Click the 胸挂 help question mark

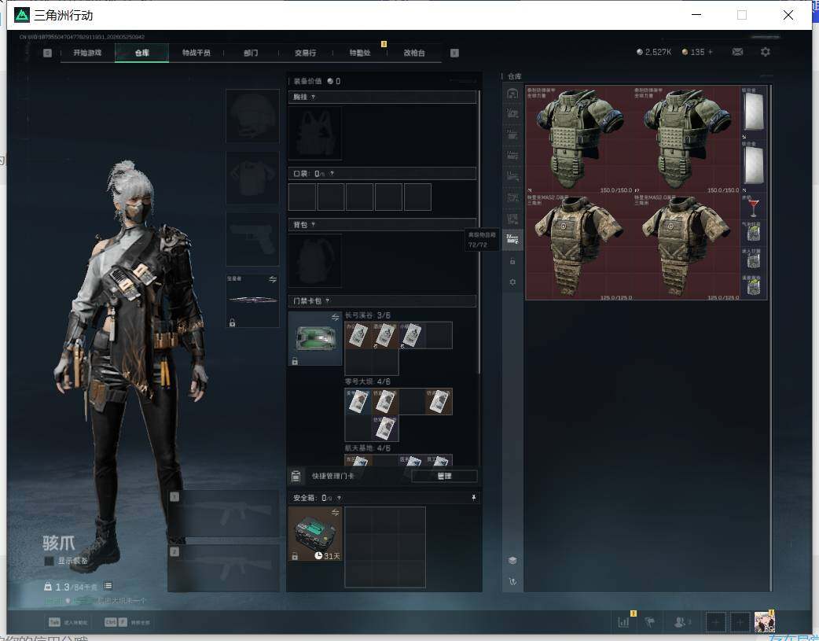point(313,98)
